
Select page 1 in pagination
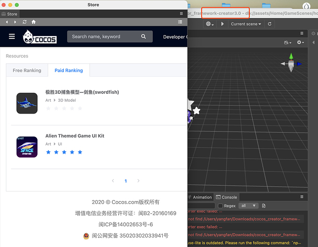coord(126,181)
